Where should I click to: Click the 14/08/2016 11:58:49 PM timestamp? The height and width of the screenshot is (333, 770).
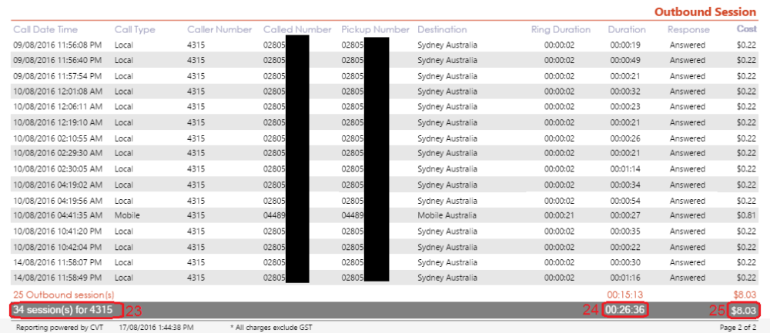tap(58, 278)
